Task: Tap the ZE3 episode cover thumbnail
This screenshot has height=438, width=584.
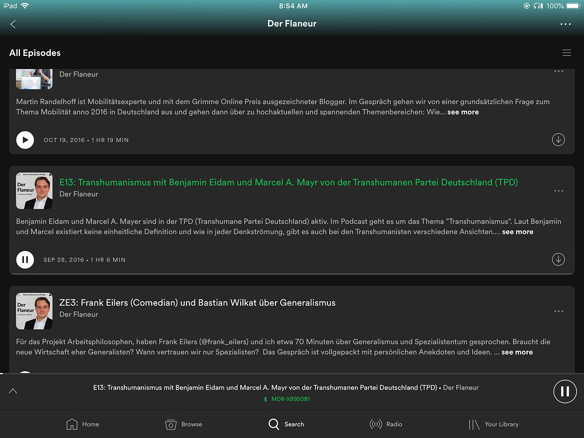Action: pyautogui.click(x=34, y=311)
